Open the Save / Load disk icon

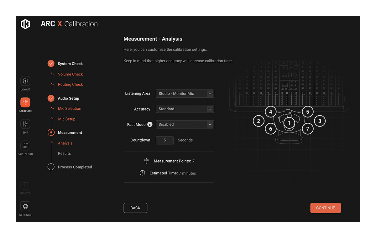25,146
